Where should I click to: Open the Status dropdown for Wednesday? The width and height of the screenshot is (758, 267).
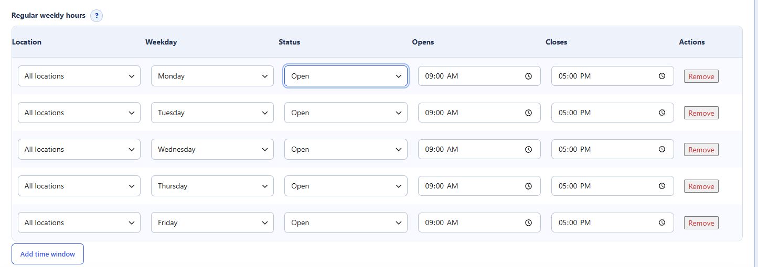tap(346, 149)
